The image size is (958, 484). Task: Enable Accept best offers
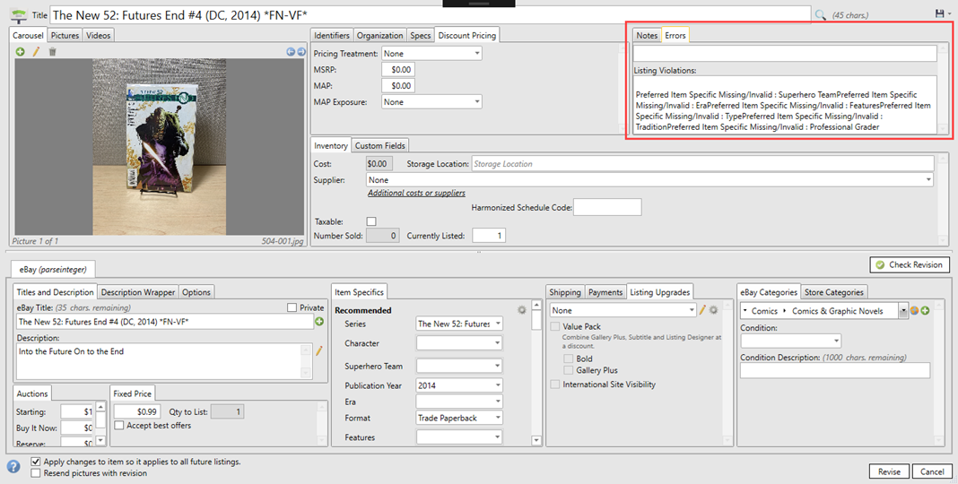[119, 425]
